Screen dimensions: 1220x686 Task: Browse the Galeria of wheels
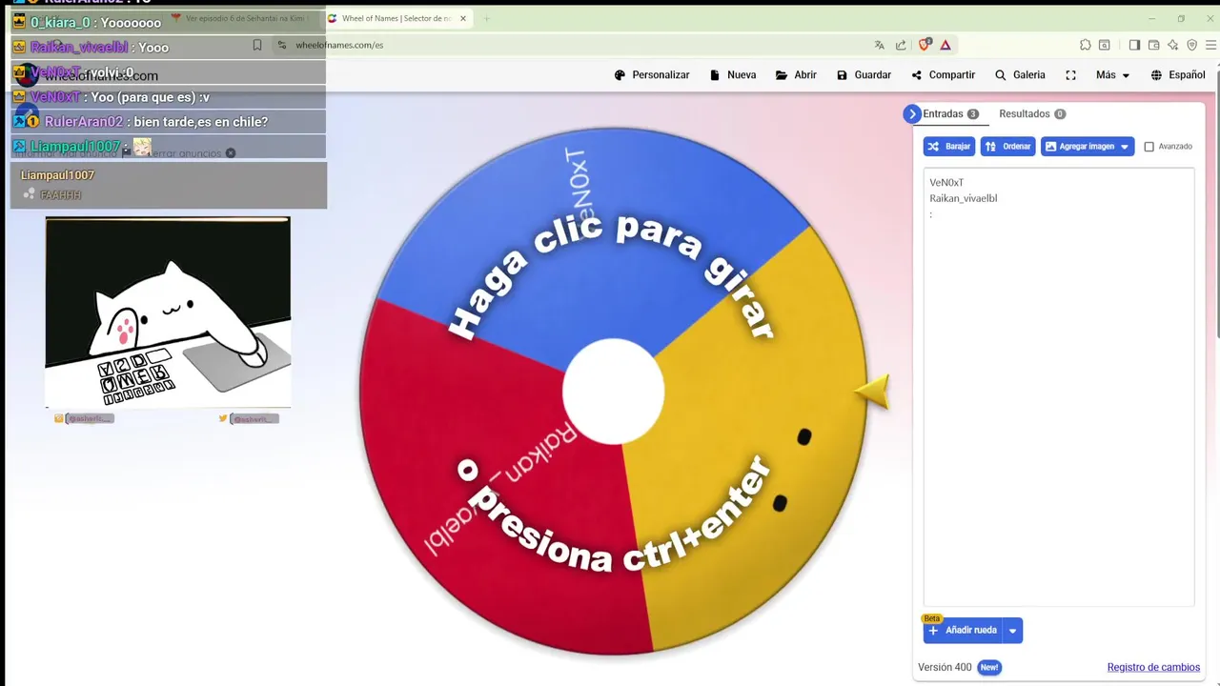1020,75
